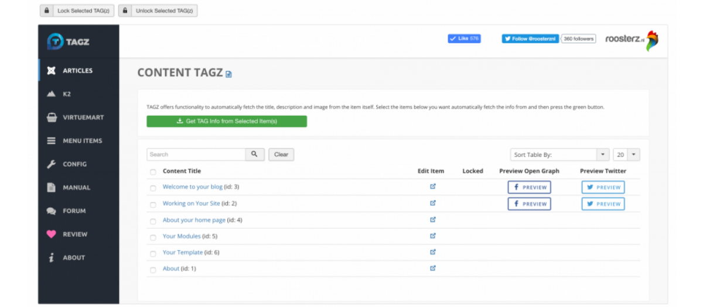Check the Your Template checkbox
Screen dimensions: 703x307
(153, 254)
